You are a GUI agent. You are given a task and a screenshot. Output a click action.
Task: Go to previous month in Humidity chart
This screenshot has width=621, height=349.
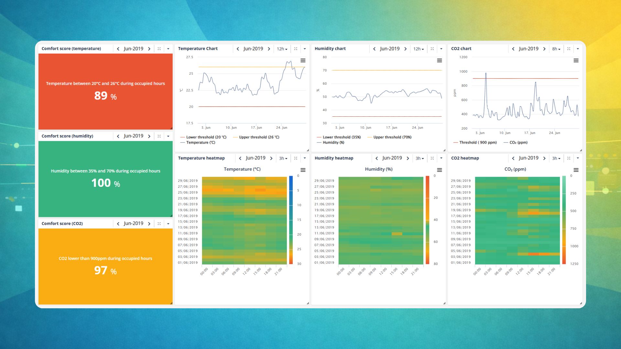[374, 49]
